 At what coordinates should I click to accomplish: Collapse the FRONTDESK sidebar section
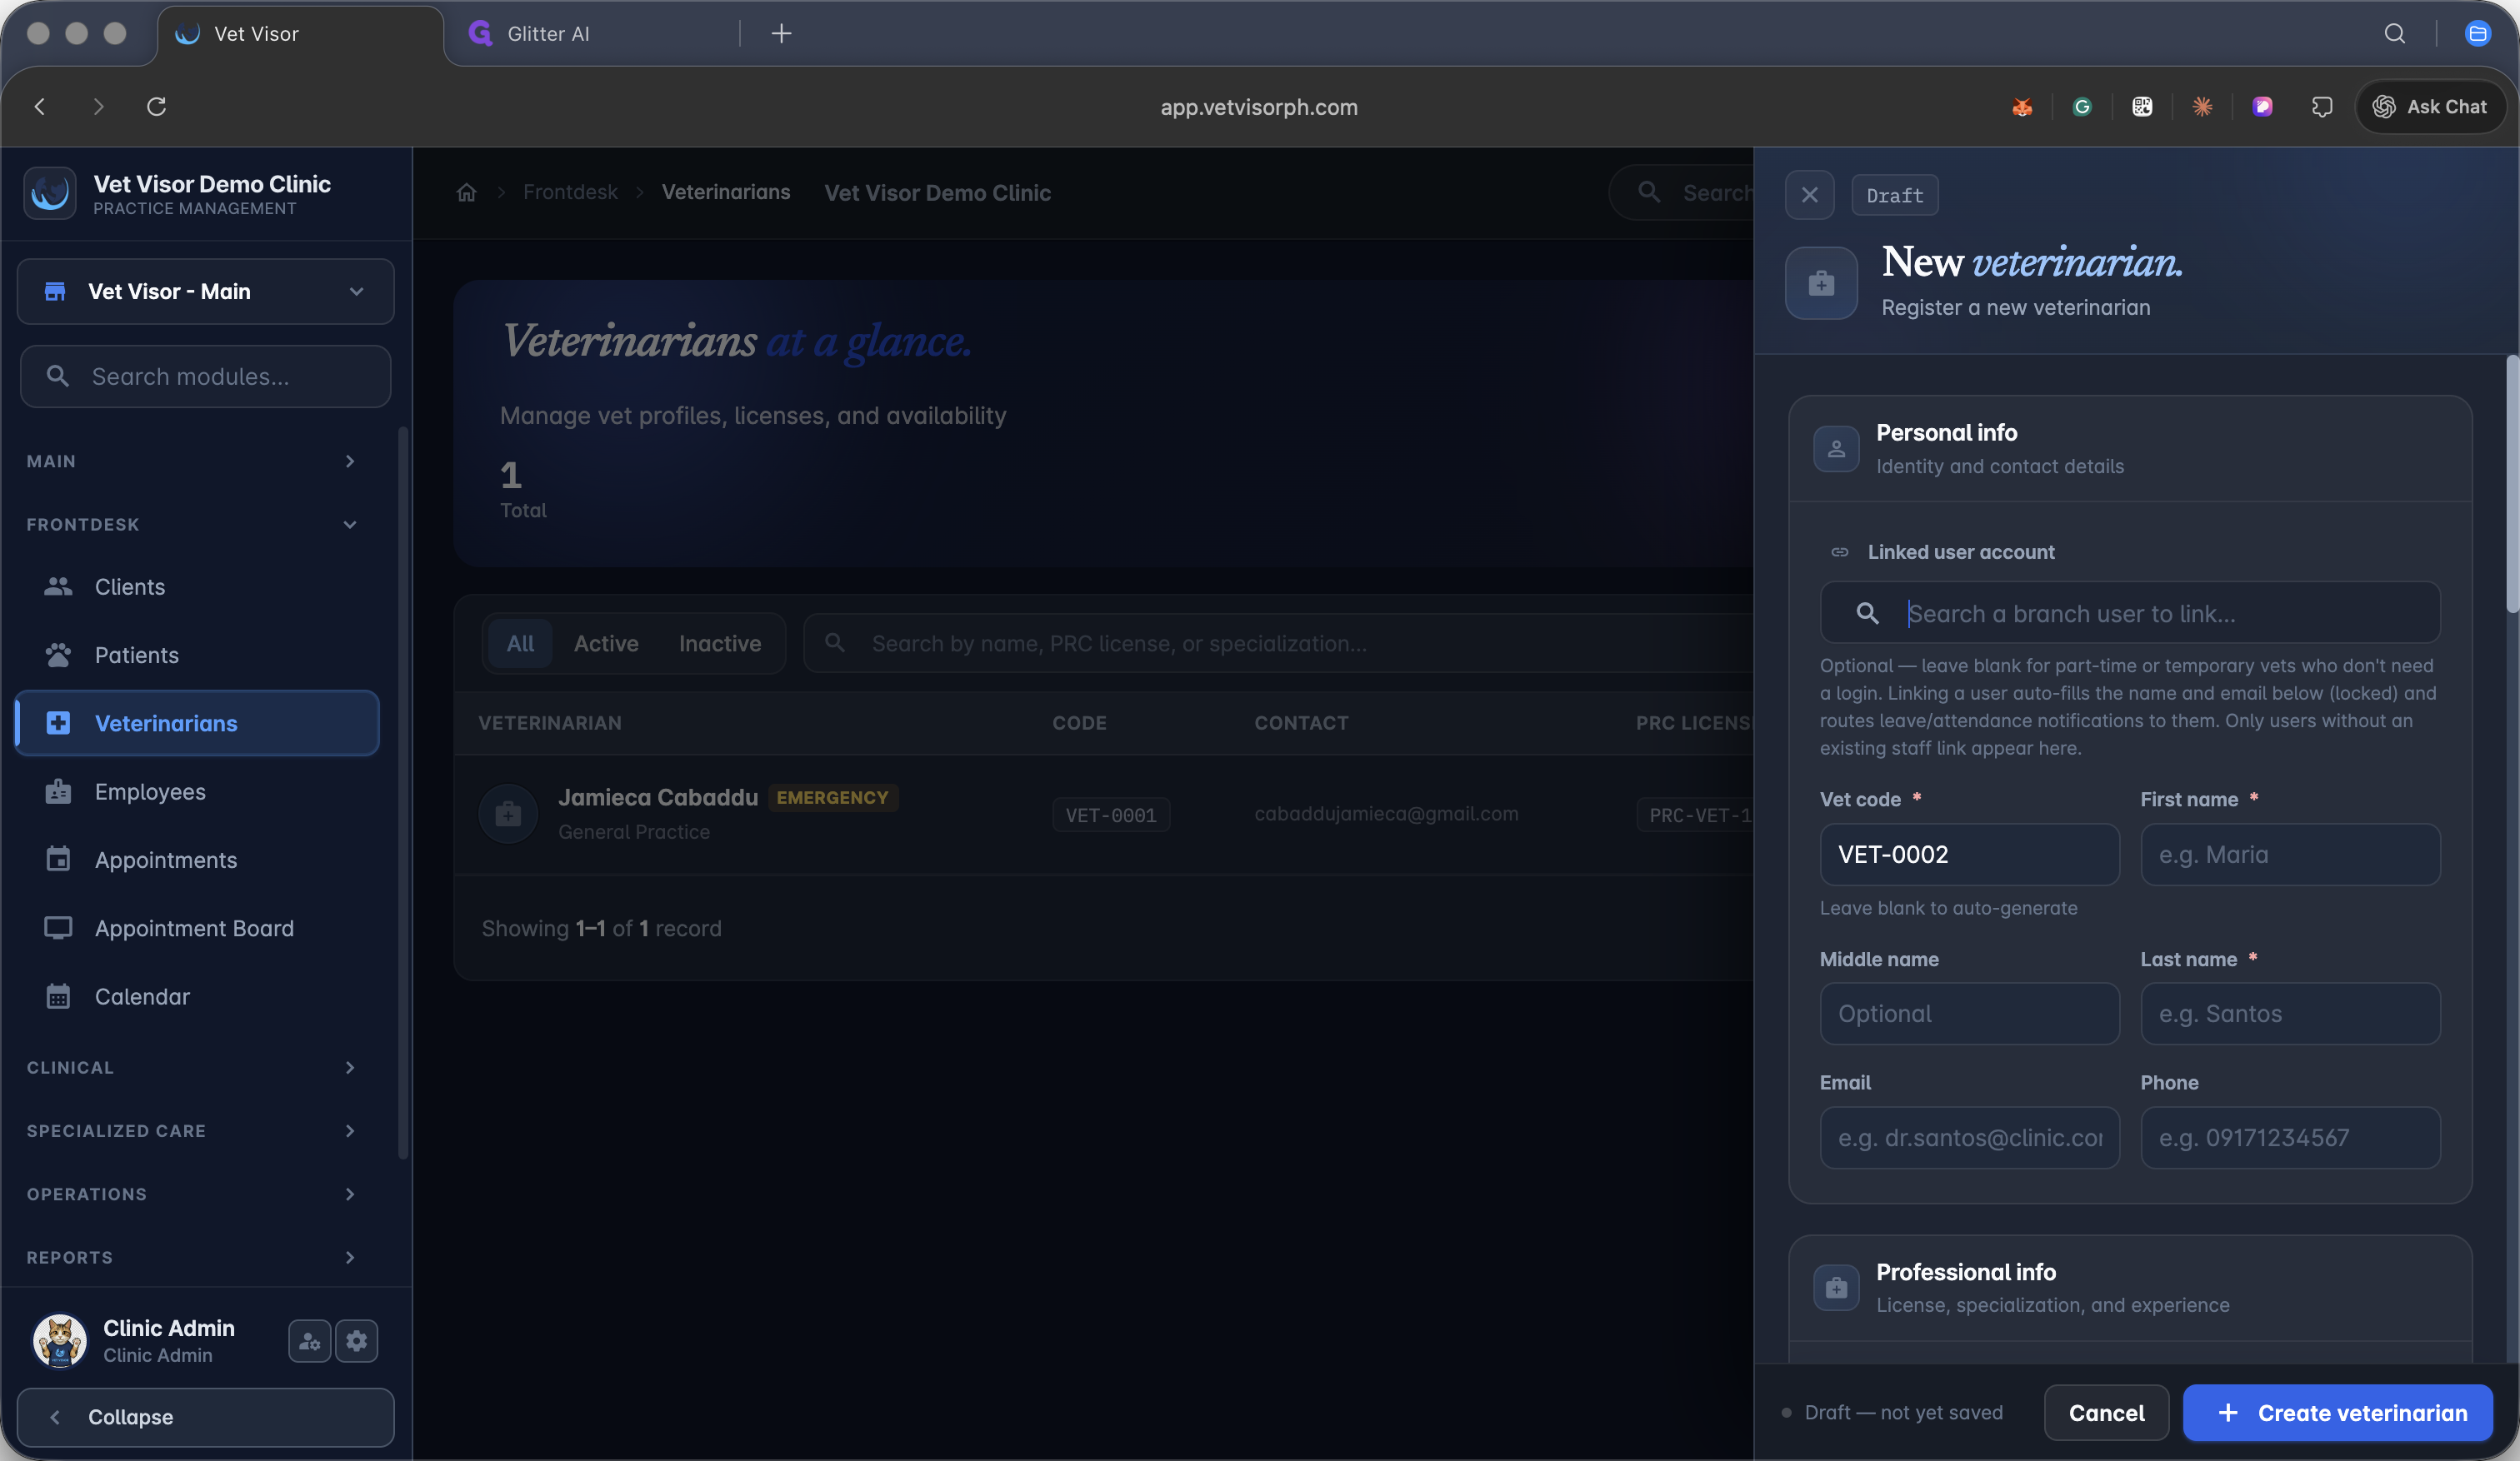pyautogui.click(x=192, y=525)
